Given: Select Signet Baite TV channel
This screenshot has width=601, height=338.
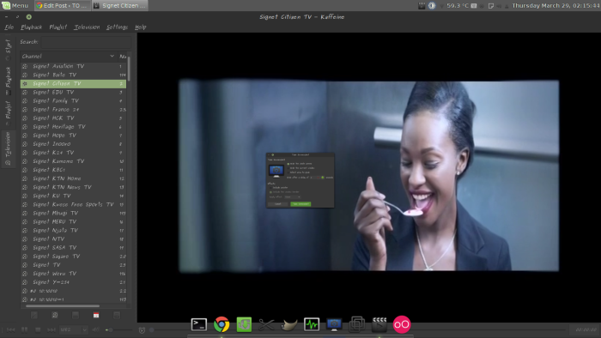Looking at the screenshot, I should click(73, 75).
